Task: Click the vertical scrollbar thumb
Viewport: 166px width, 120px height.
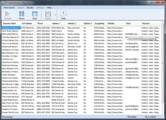Action: 163,63
